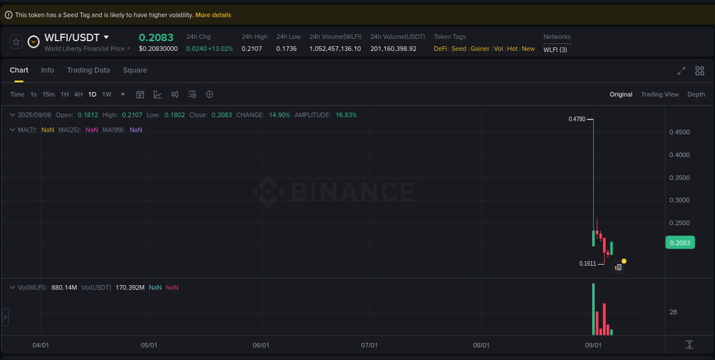715x360 pixels.
Task: Click the OHLC candlestick display icon
Action: [x=175, y=94]
